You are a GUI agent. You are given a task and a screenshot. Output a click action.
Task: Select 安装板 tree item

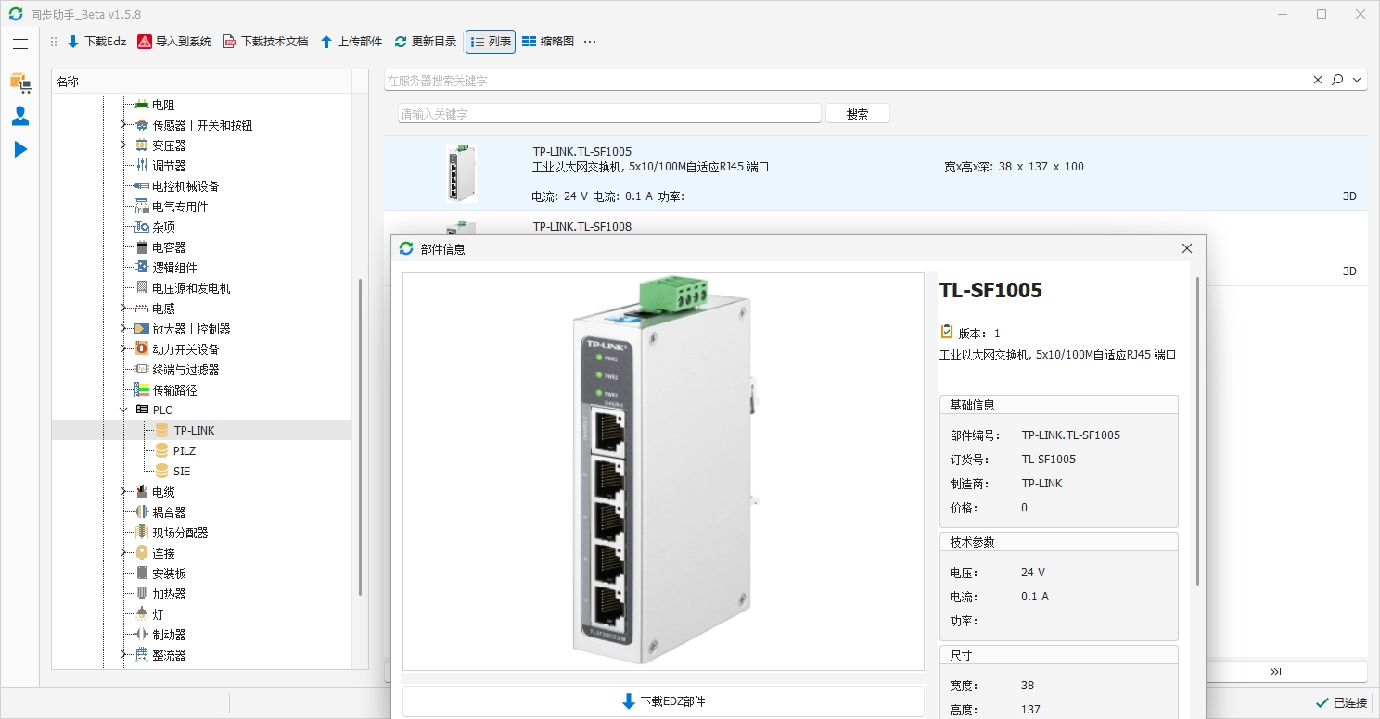tap(169, 574)
